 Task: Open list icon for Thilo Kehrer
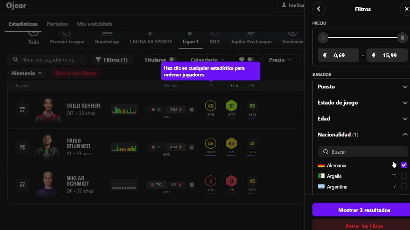pos(22,110)
